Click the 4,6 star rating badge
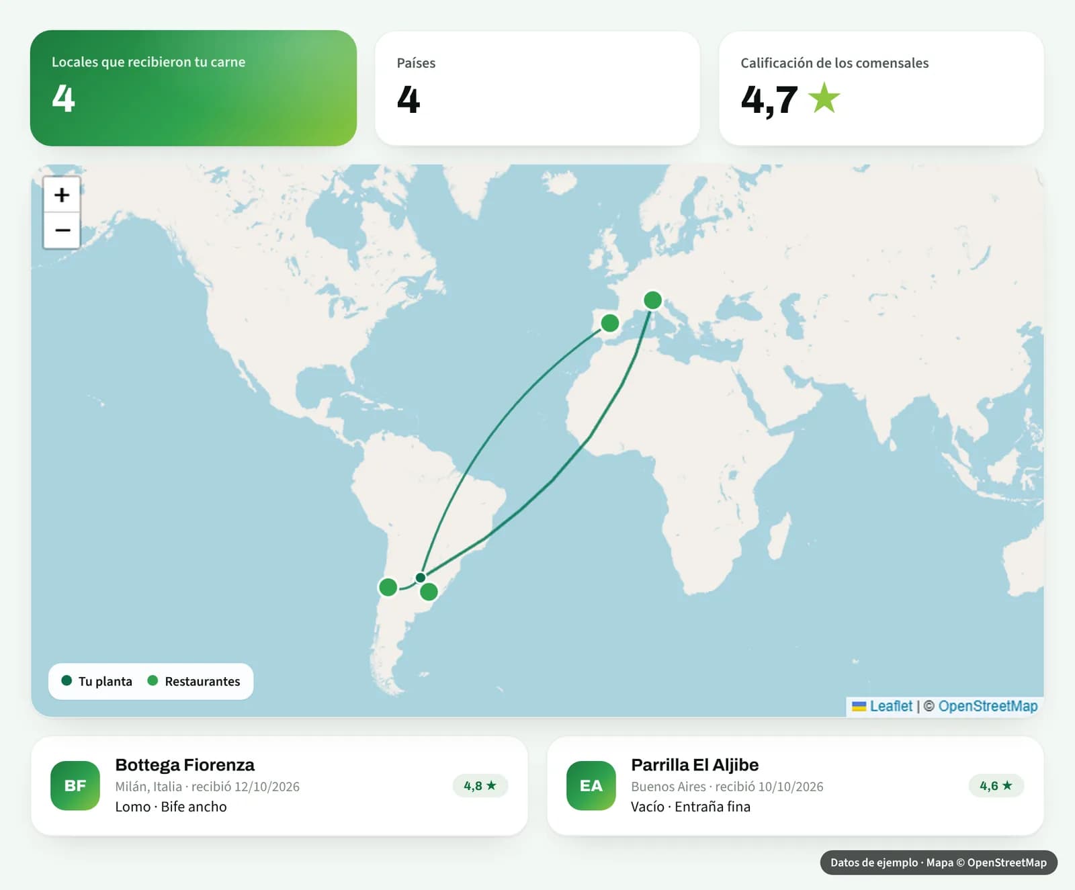The width and height of the screenshot is (1075, 890). coord(996,785)
